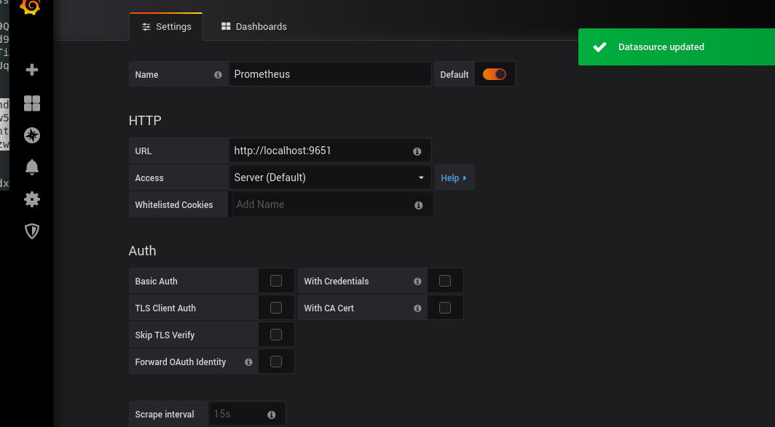Open the Explore compass icon

31,135
